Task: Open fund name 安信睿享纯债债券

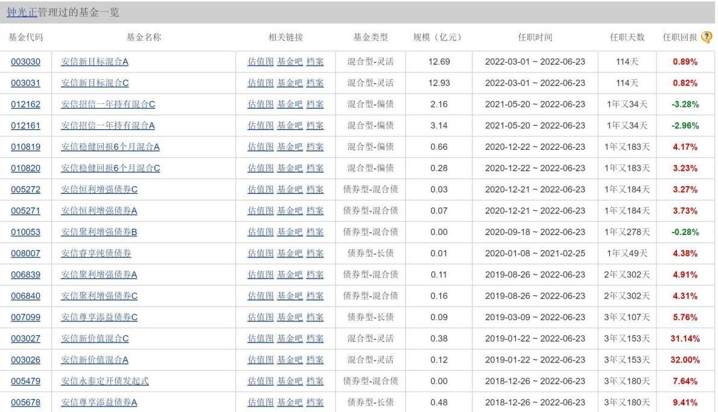Action: [x=96, y=254]
